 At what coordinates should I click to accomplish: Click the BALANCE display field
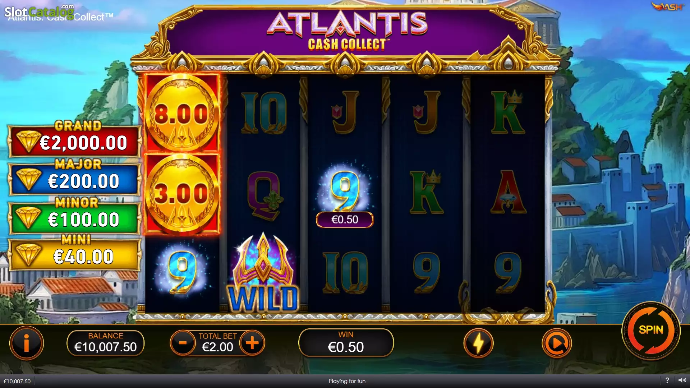(105, 343)
